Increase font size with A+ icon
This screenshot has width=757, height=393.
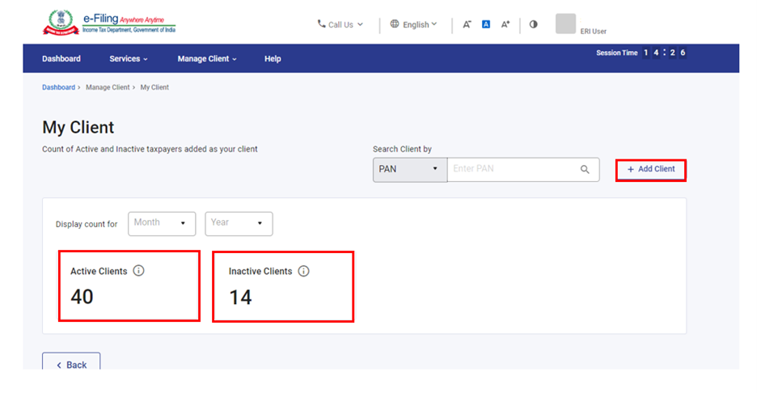[x=505, y=24]
